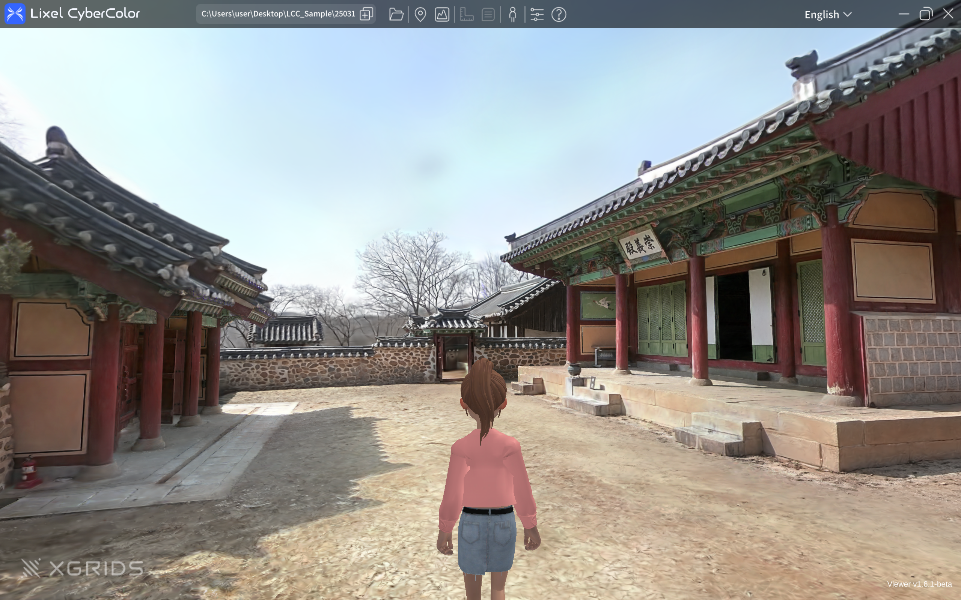961x600 pixels.
Task: Click the image/screenshot toolbar icon
Action: [x=442, y=14]
